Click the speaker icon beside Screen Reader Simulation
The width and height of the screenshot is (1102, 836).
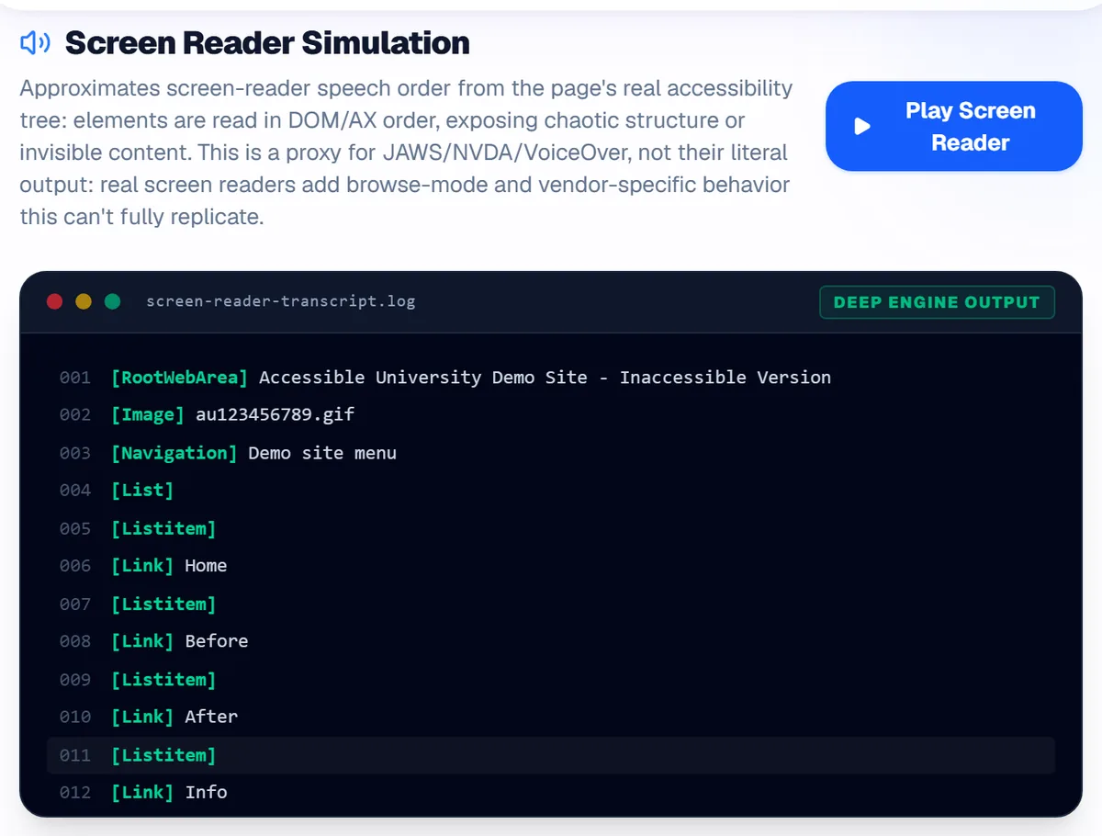[35, 42]
